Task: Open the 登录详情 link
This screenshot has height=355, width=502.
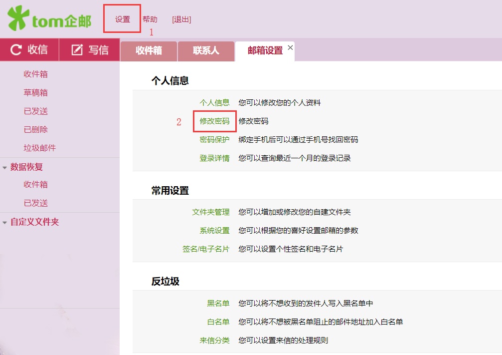Action: pos(214,158)
